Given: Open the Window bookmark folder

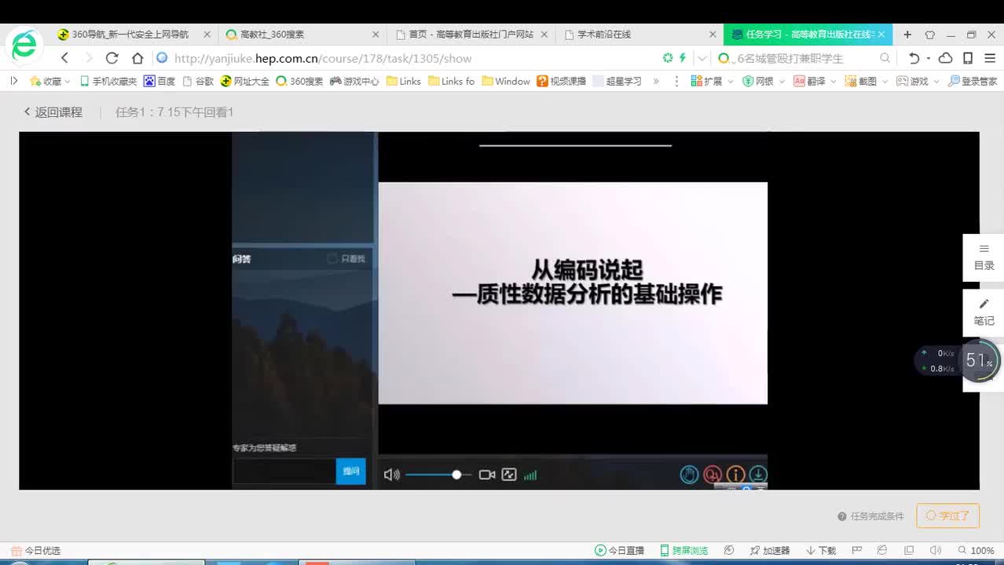Looking at the screenshot, I should [x=506, y=81].
